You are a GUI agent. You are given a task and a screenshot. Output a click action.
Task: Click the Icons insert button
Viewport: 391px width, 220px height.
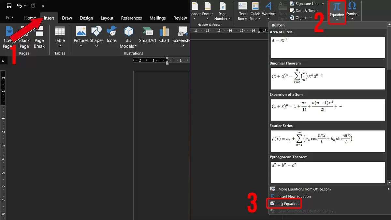point(111,36)
